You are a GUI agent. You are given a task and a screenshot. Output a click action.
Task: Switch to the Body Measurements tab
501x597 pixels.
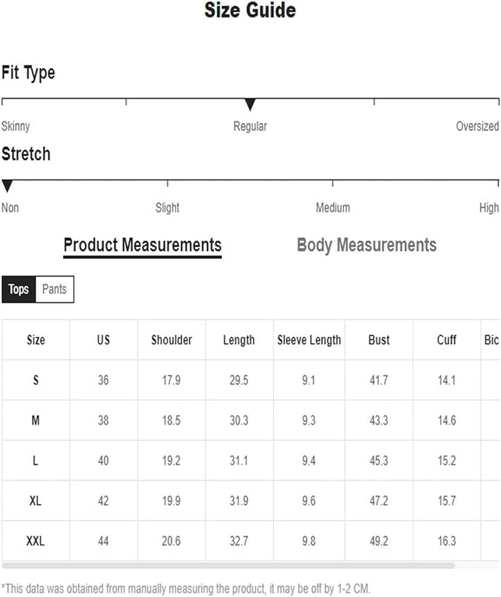(x=367, y=245)
